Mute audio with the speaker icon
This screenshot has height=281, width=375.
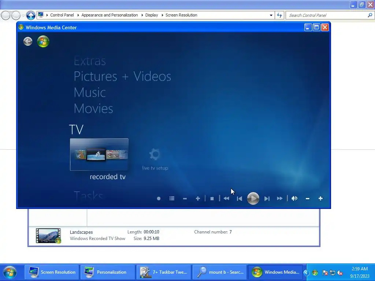point(294,199)
